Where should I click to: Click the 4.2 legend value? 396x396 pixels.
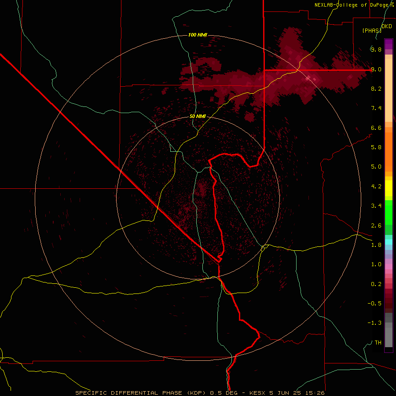[x=376, y=187]
